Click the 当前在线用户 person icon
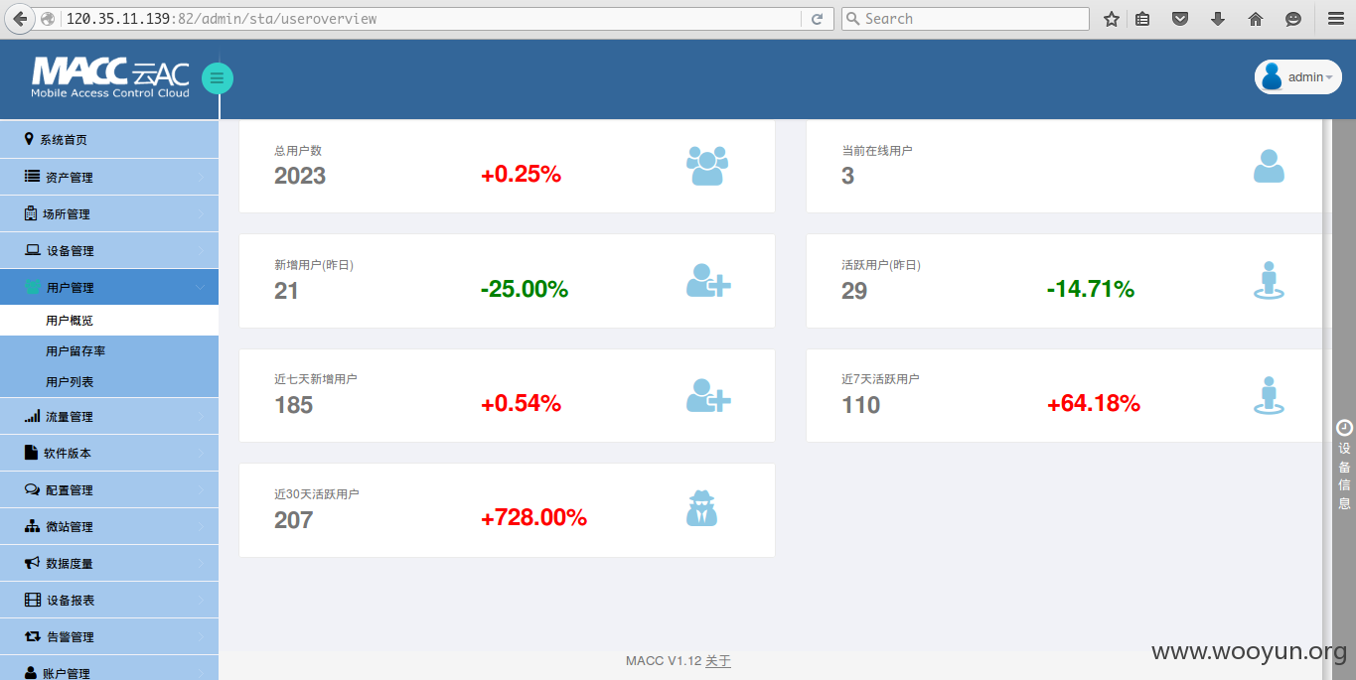The image size is (1356, 680). tap(1269, 166)
